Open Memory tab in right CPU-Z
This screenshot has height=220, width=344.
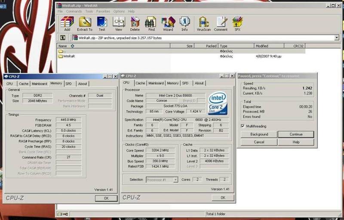pos(173,83)
